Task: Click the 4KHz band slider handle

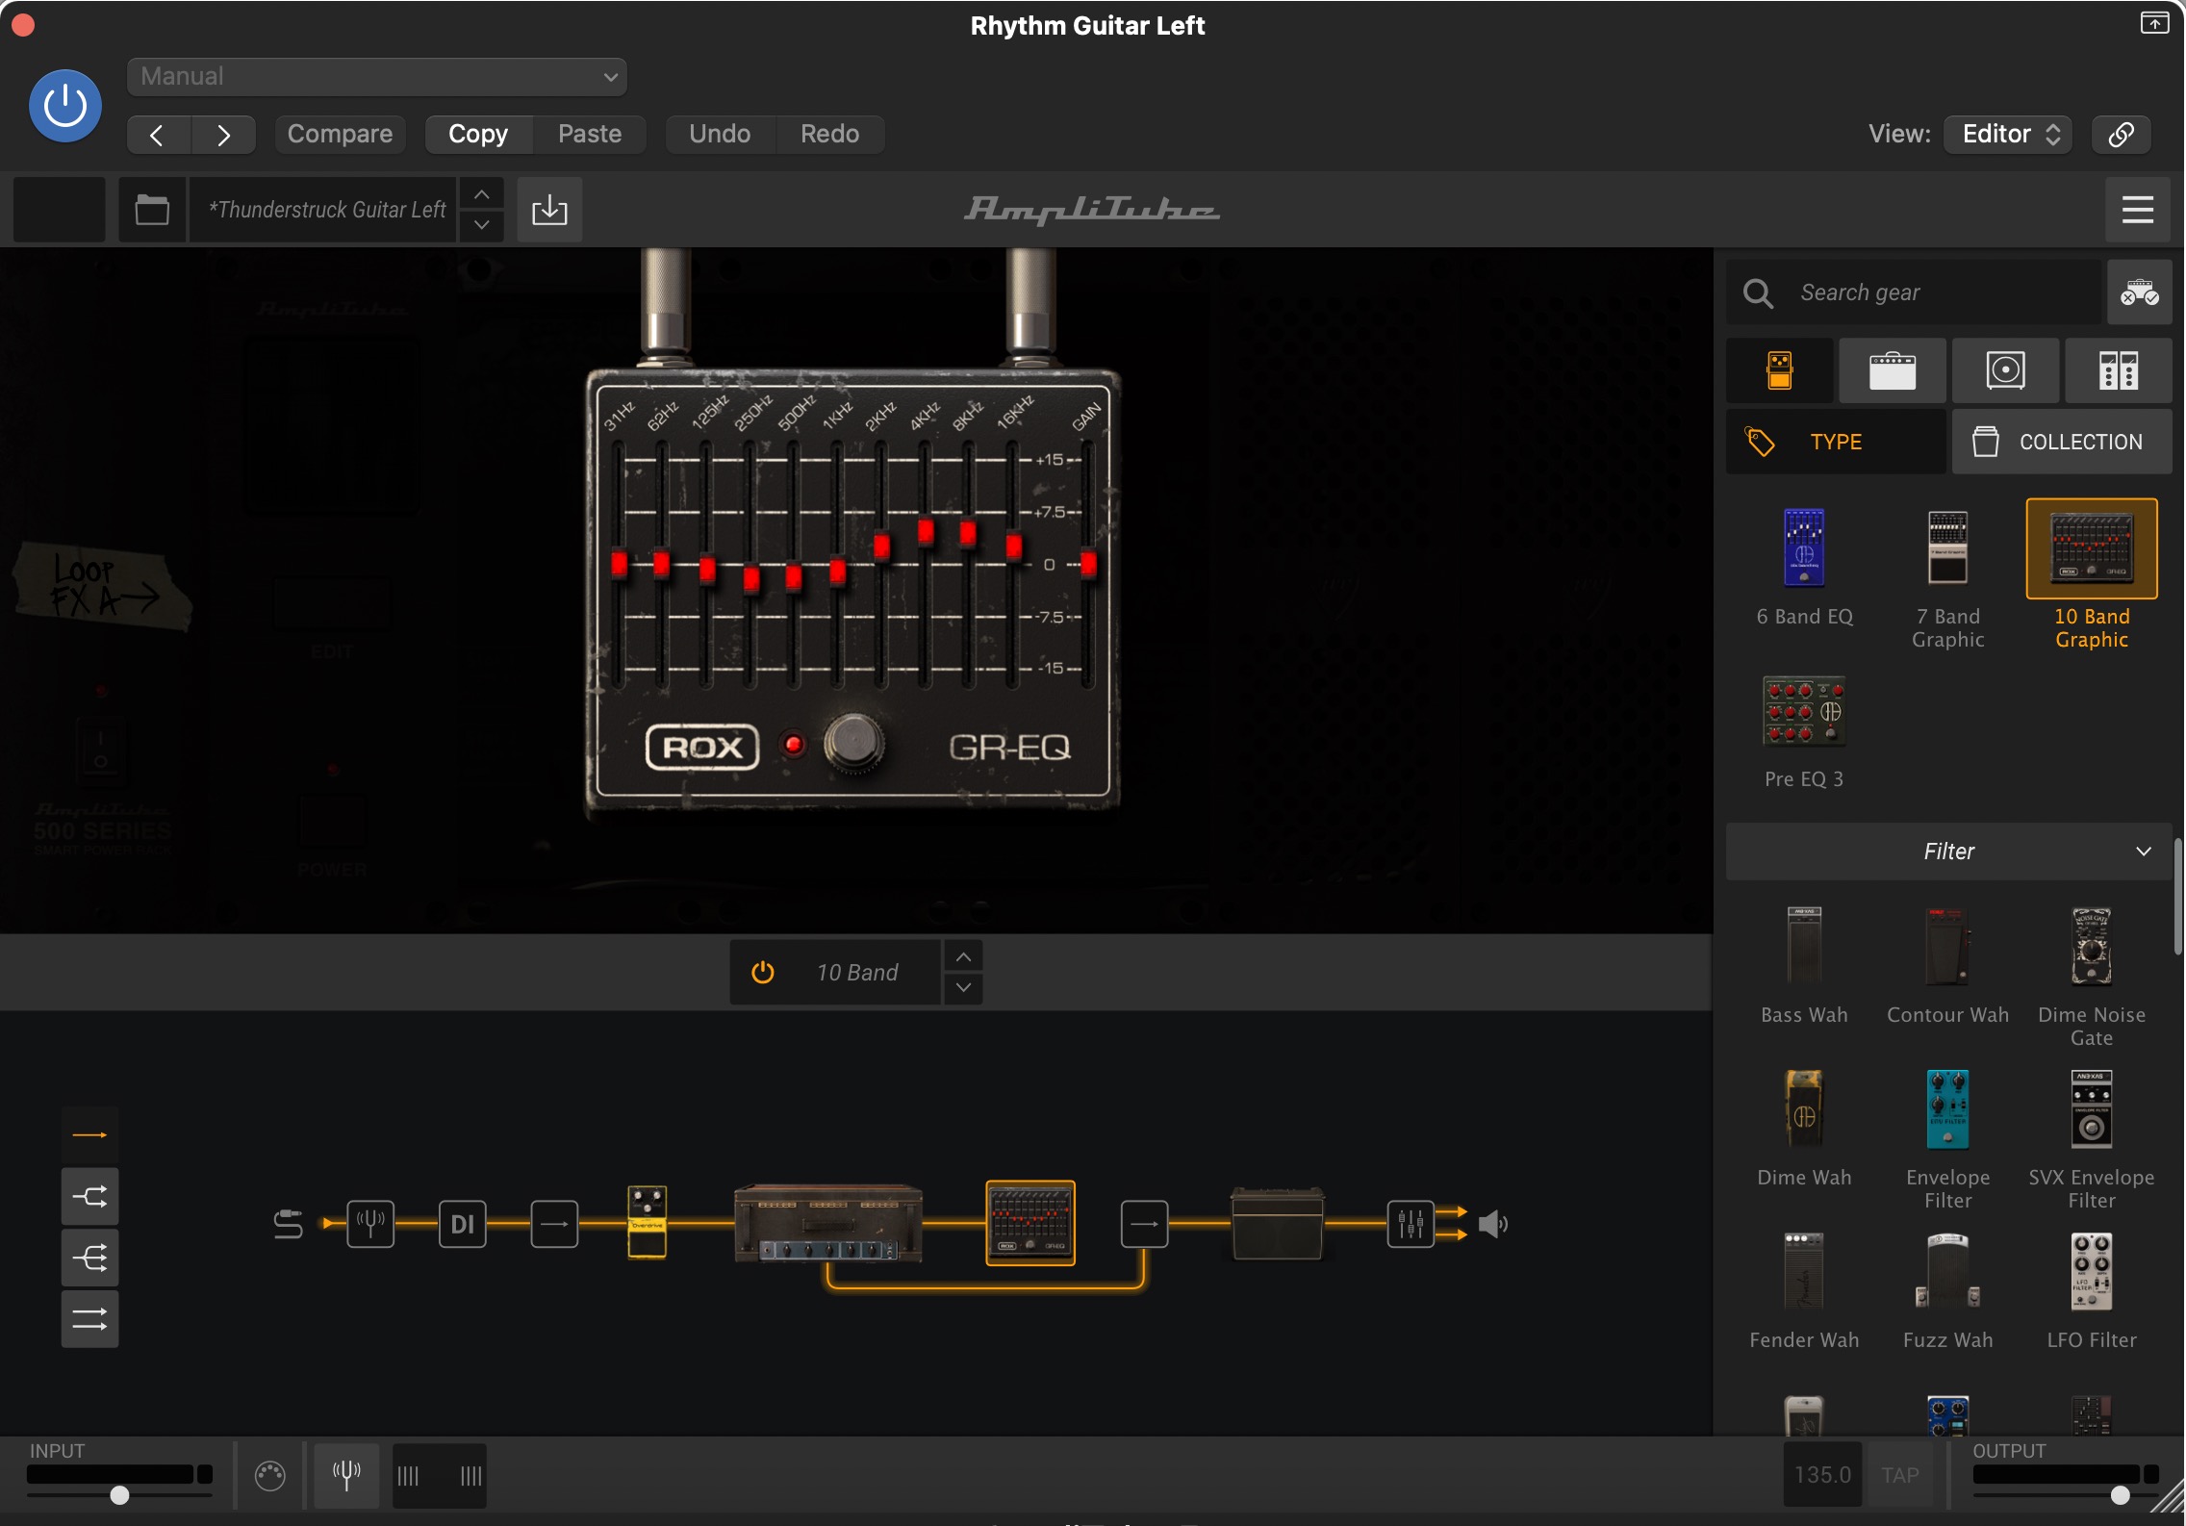Action: click(926, 531)
